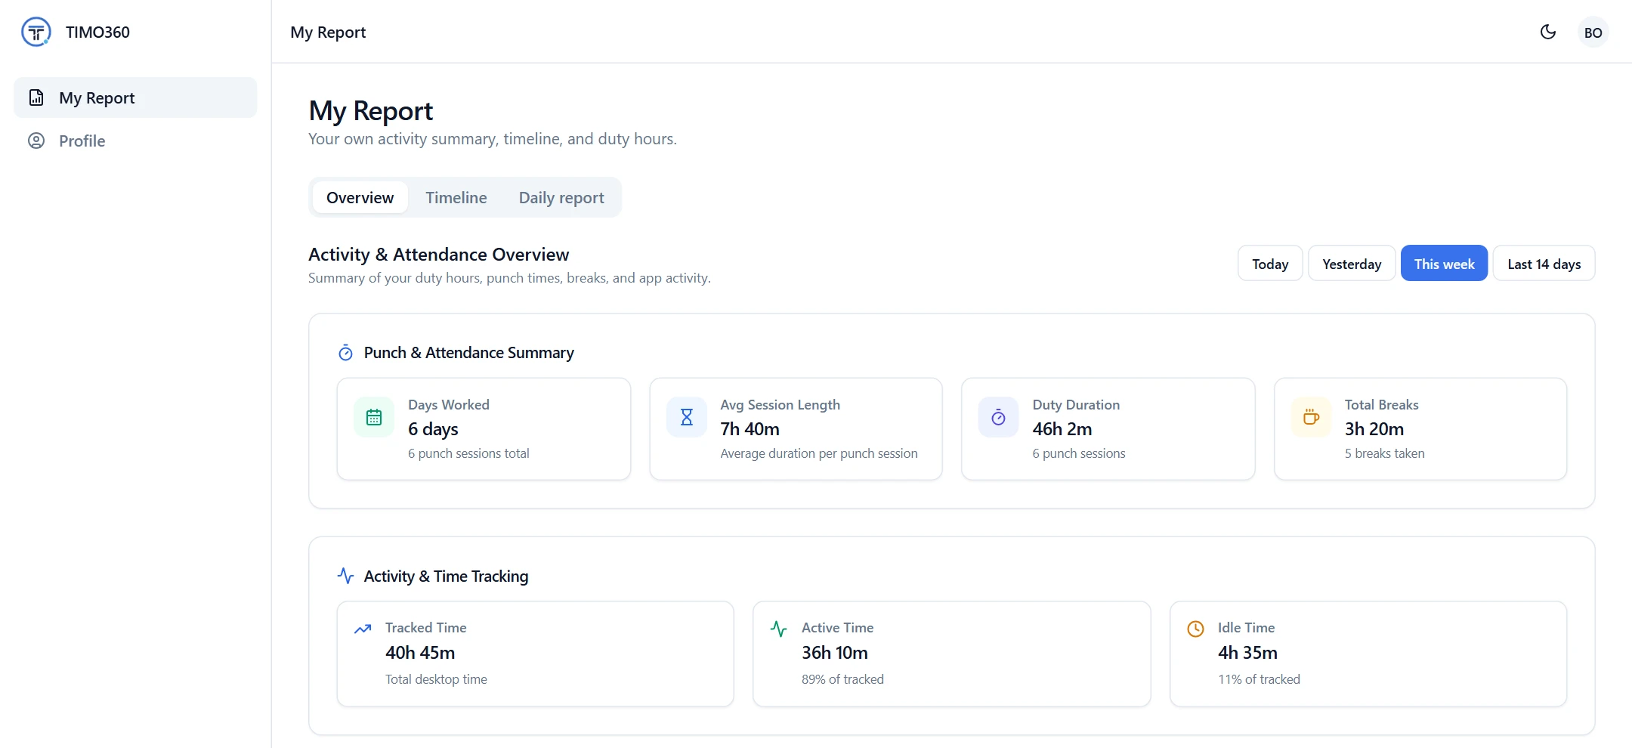This screenshot has height=748, width=1632.
Task: Toggle dark mode with the moon icon
Action: (1548, 32)
